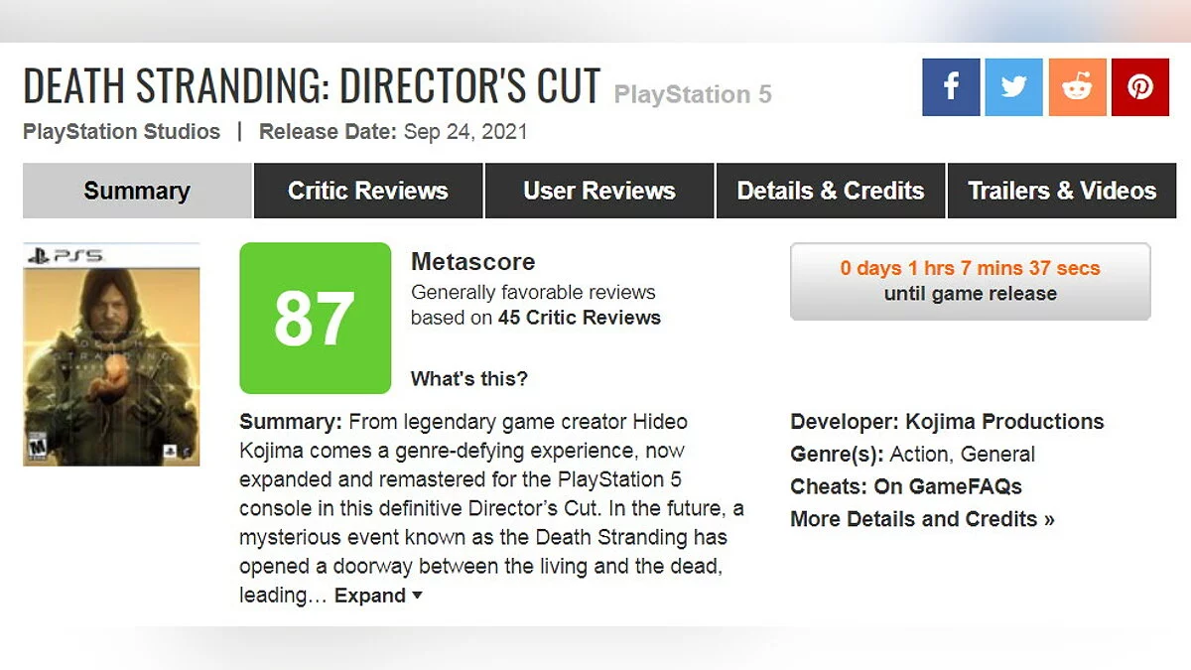Expand the full game summary

[378, 596]
